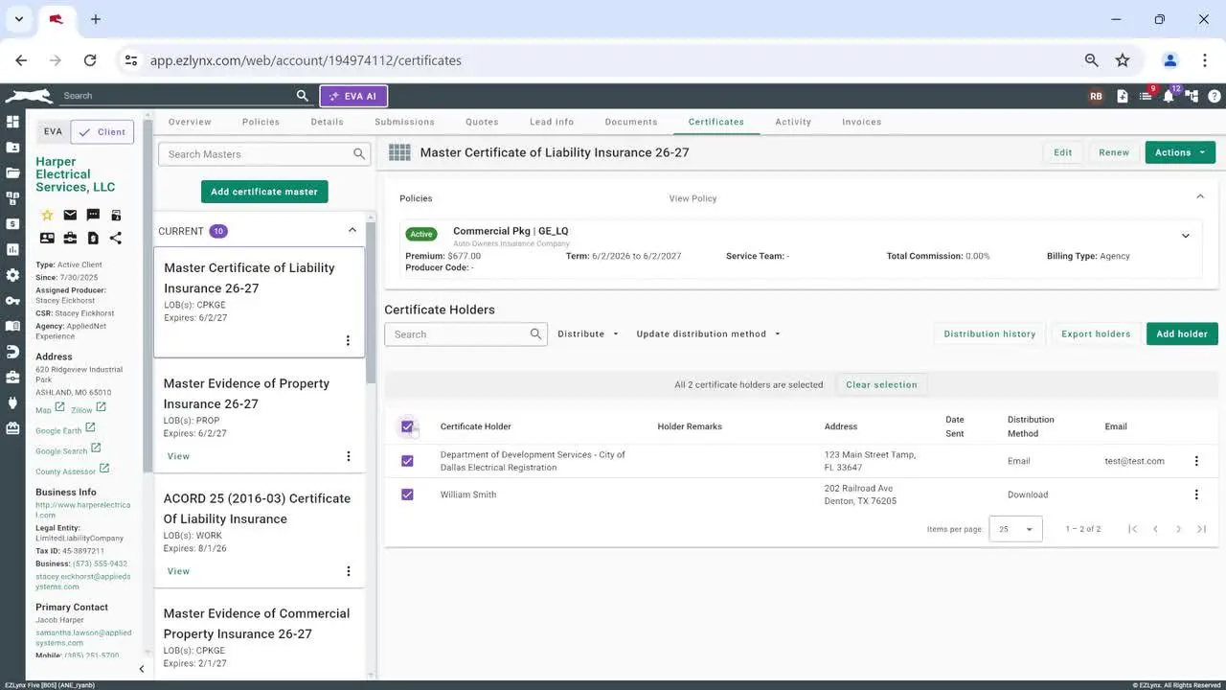Open the open-folder icon in left rail

12,172
